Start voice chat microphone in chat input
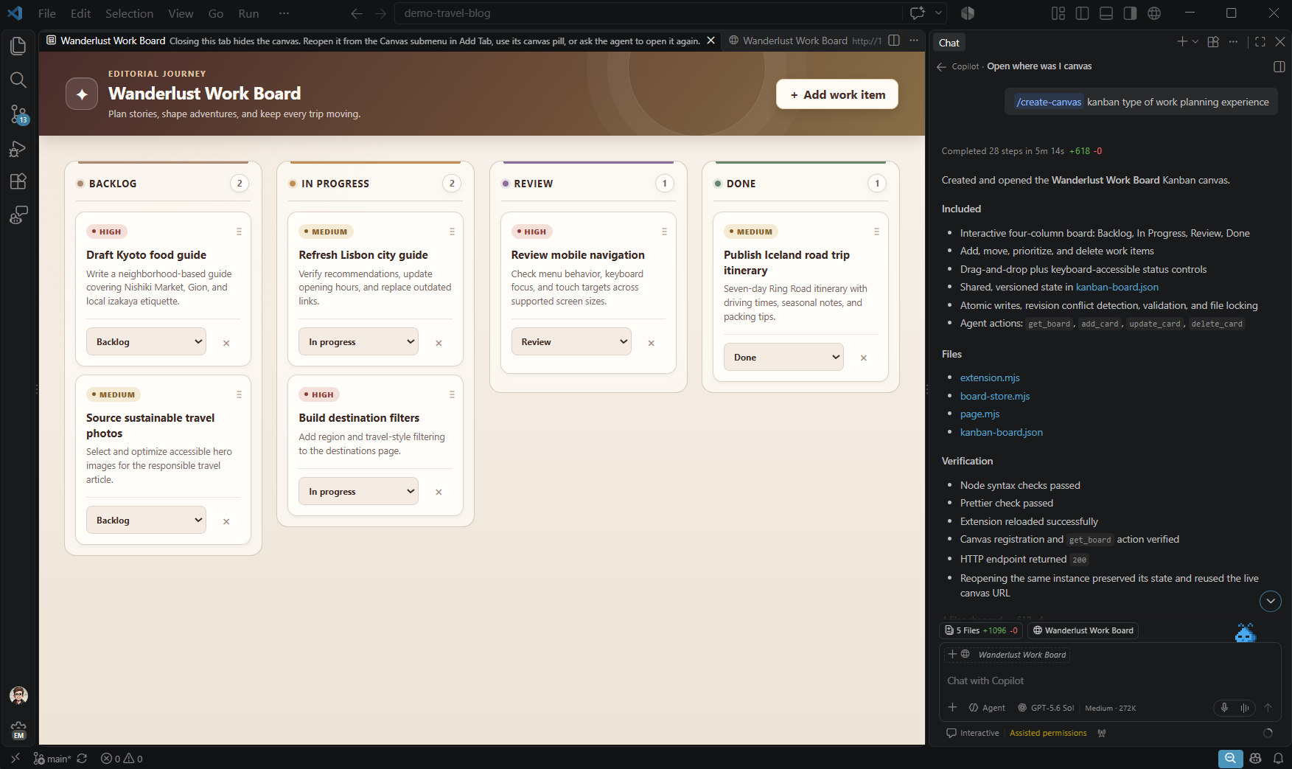The height and width of the screenshot is (769, 1292). pos(1224,708)
